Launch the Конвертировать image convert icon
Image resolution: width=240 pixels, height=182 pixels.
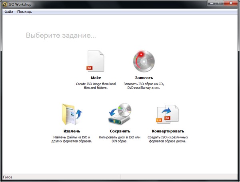[167, 114]
